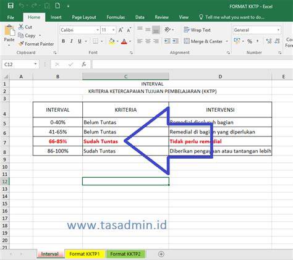The height and width of the screenshot is (260, 293).
Task: Click the Insert Function fx icon
Action: [83, 64]
